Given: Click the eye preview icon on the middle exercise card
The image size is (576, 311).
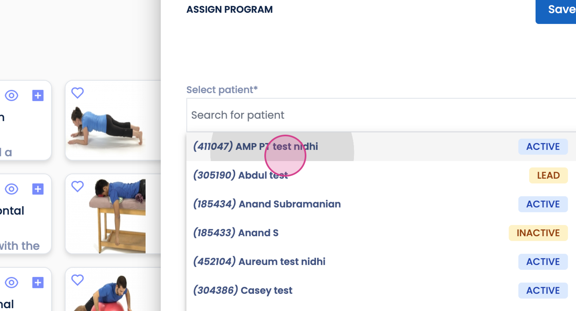Looking at the screenshot, I should 12,189.
